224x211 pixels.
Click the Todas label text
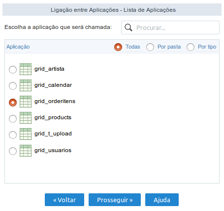coord(133,47)
